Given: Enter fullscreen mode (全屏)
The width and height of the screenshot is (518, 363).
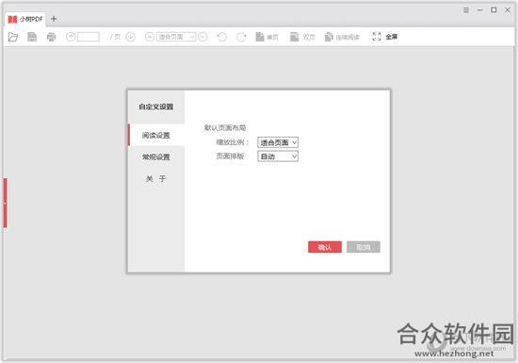Looking at the screenshot, I should (385, 37).
